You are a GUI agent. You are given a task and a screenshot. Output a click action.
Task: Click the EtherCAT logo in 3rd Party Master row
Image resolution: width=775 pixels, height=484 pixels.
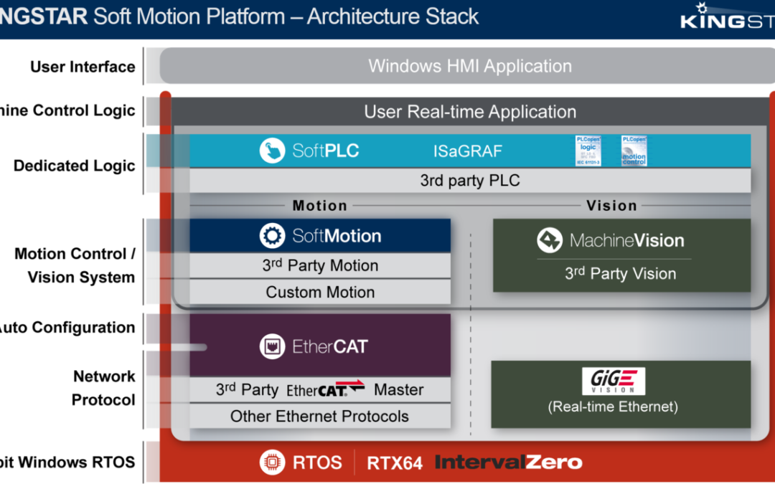pyautogui.click(x=326, y=389)
